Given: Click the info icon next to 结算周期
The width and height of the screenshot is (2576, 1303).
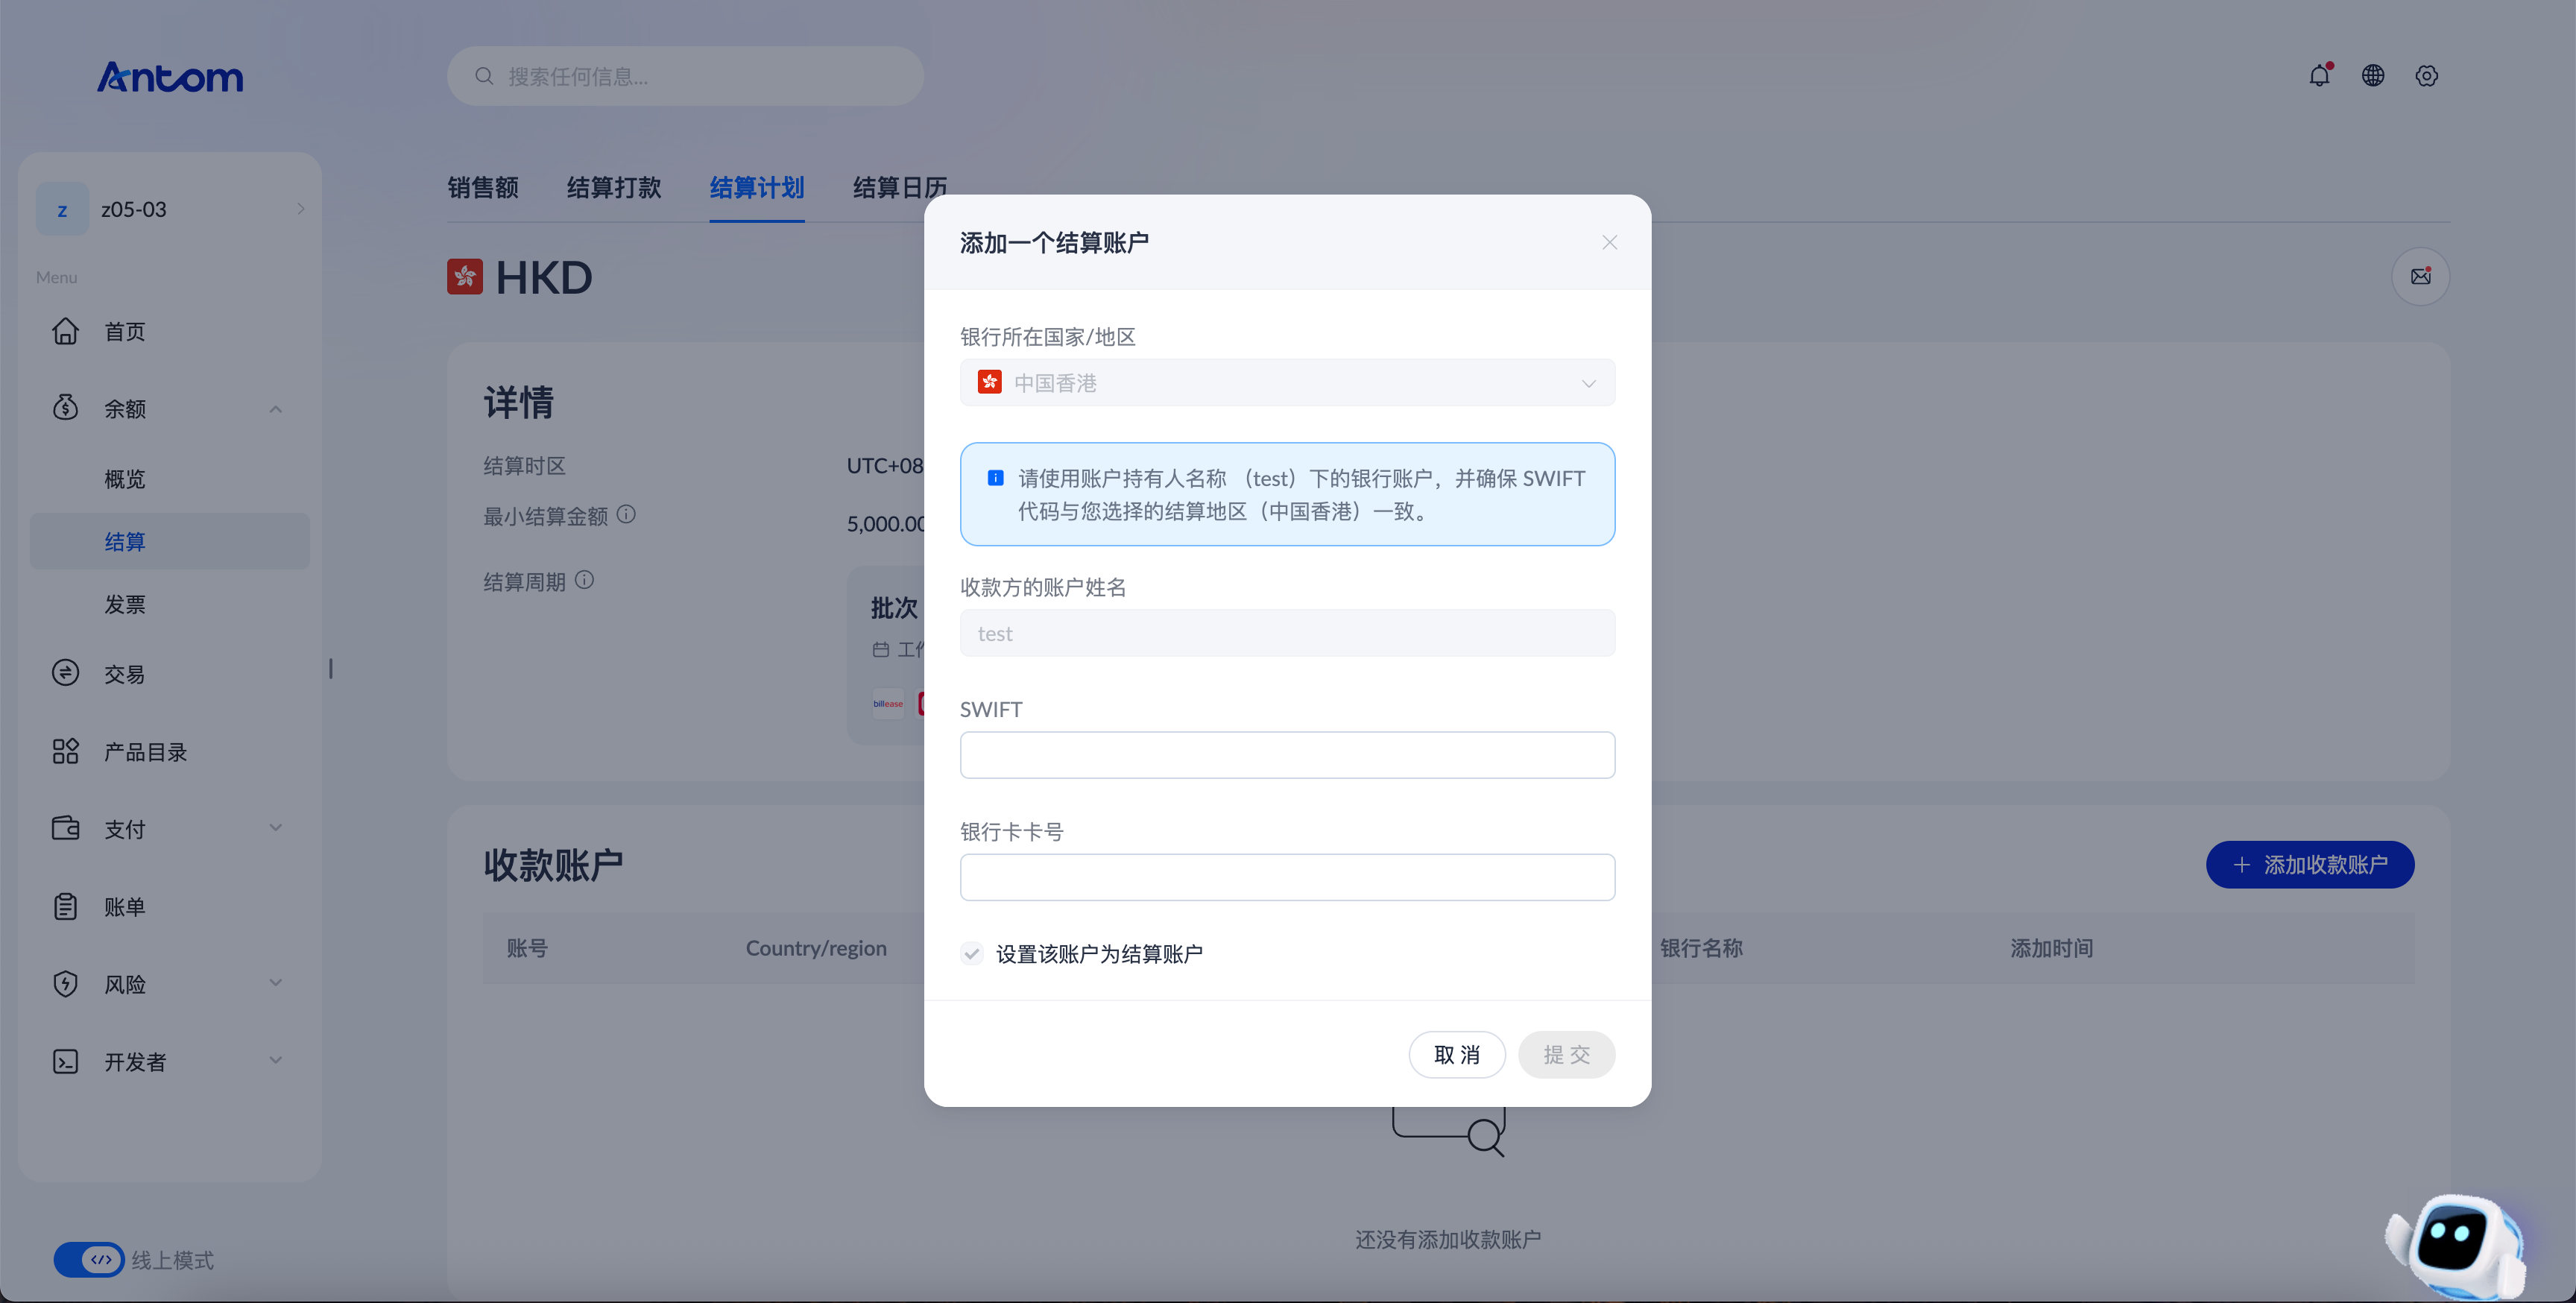Looking at the screenshot, I should (585, 580).
